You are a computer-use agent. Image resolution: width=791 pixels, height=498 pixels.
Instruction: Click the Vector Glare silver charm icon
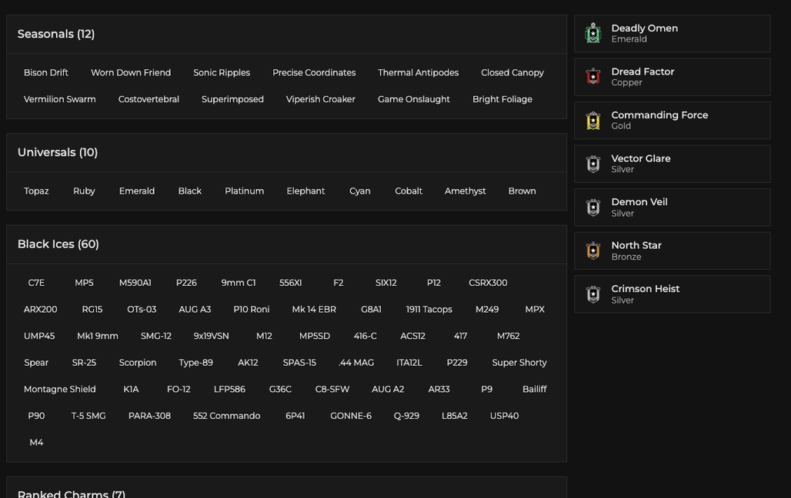(x=593, y=164)
